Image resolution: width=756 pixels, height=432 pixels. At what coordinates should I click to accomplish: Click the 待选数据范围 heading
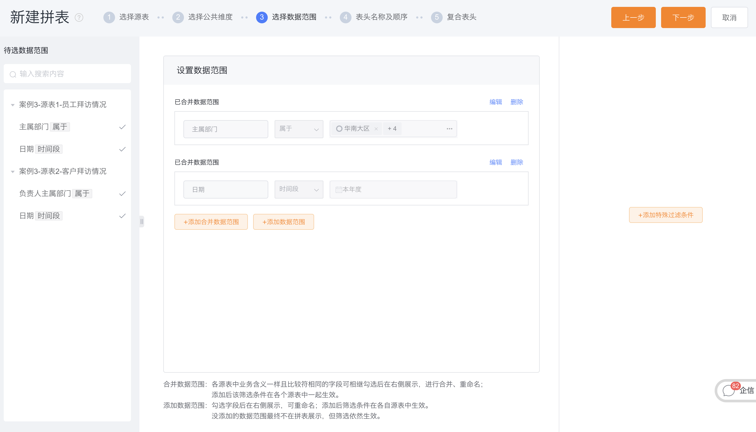click(26, 51)
